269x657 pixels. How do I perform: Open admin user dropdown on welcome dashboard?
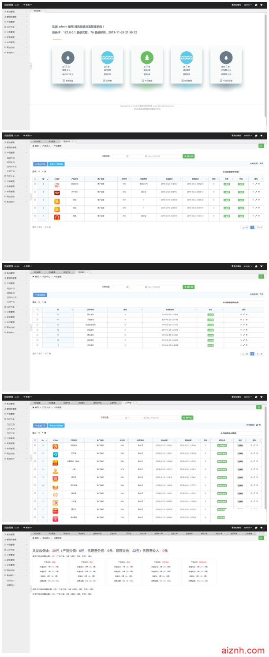248,5
